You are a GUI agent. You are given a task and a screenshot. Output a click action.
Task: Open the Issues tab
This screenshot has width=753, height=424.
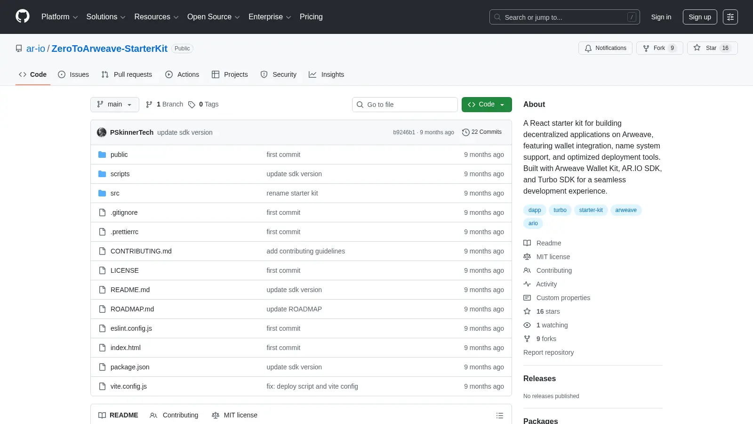73,74
